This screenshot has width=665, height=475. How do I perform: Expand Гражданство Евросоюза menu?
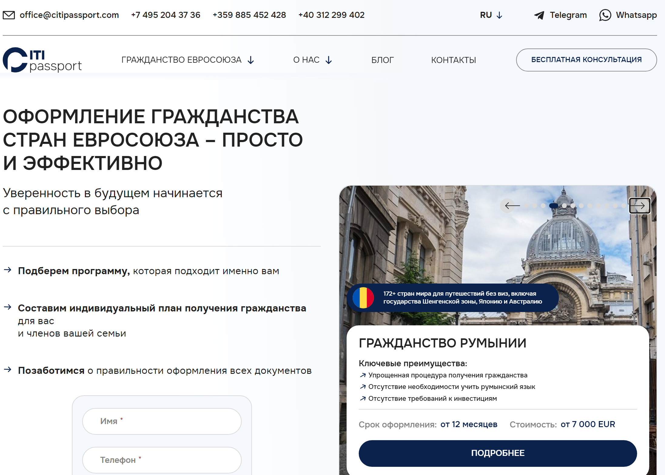[188, 60]
